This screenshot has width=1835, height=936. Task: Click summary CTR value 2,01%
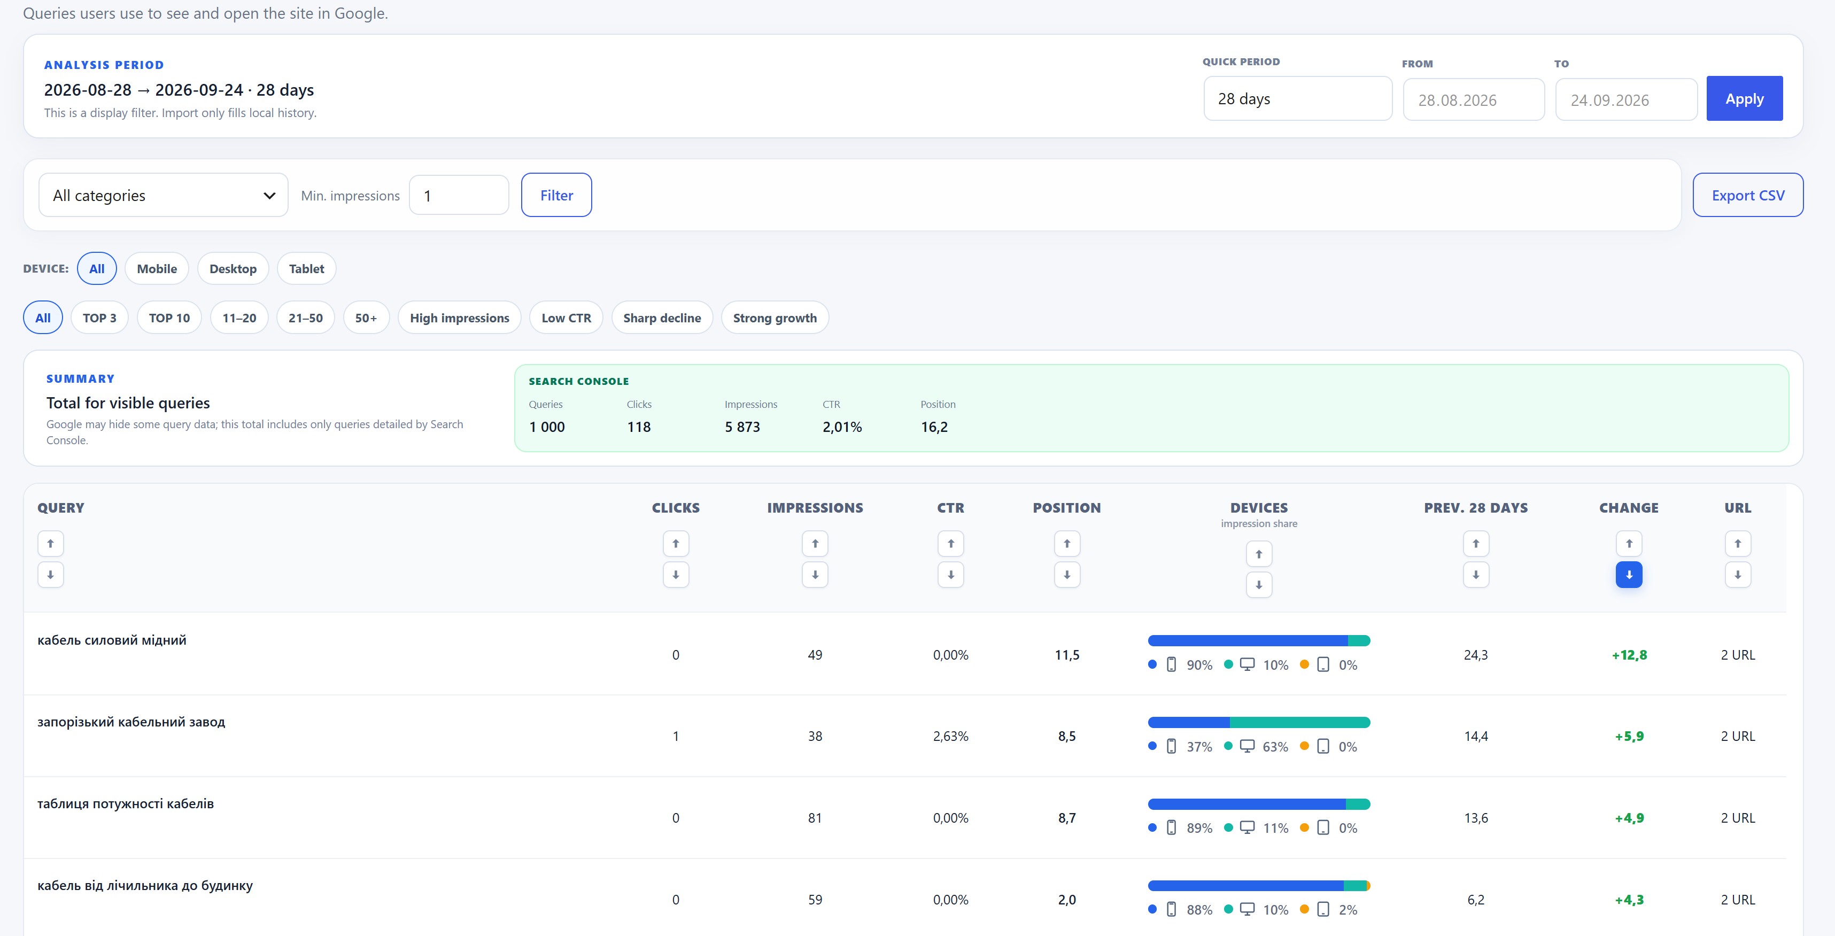842,427
